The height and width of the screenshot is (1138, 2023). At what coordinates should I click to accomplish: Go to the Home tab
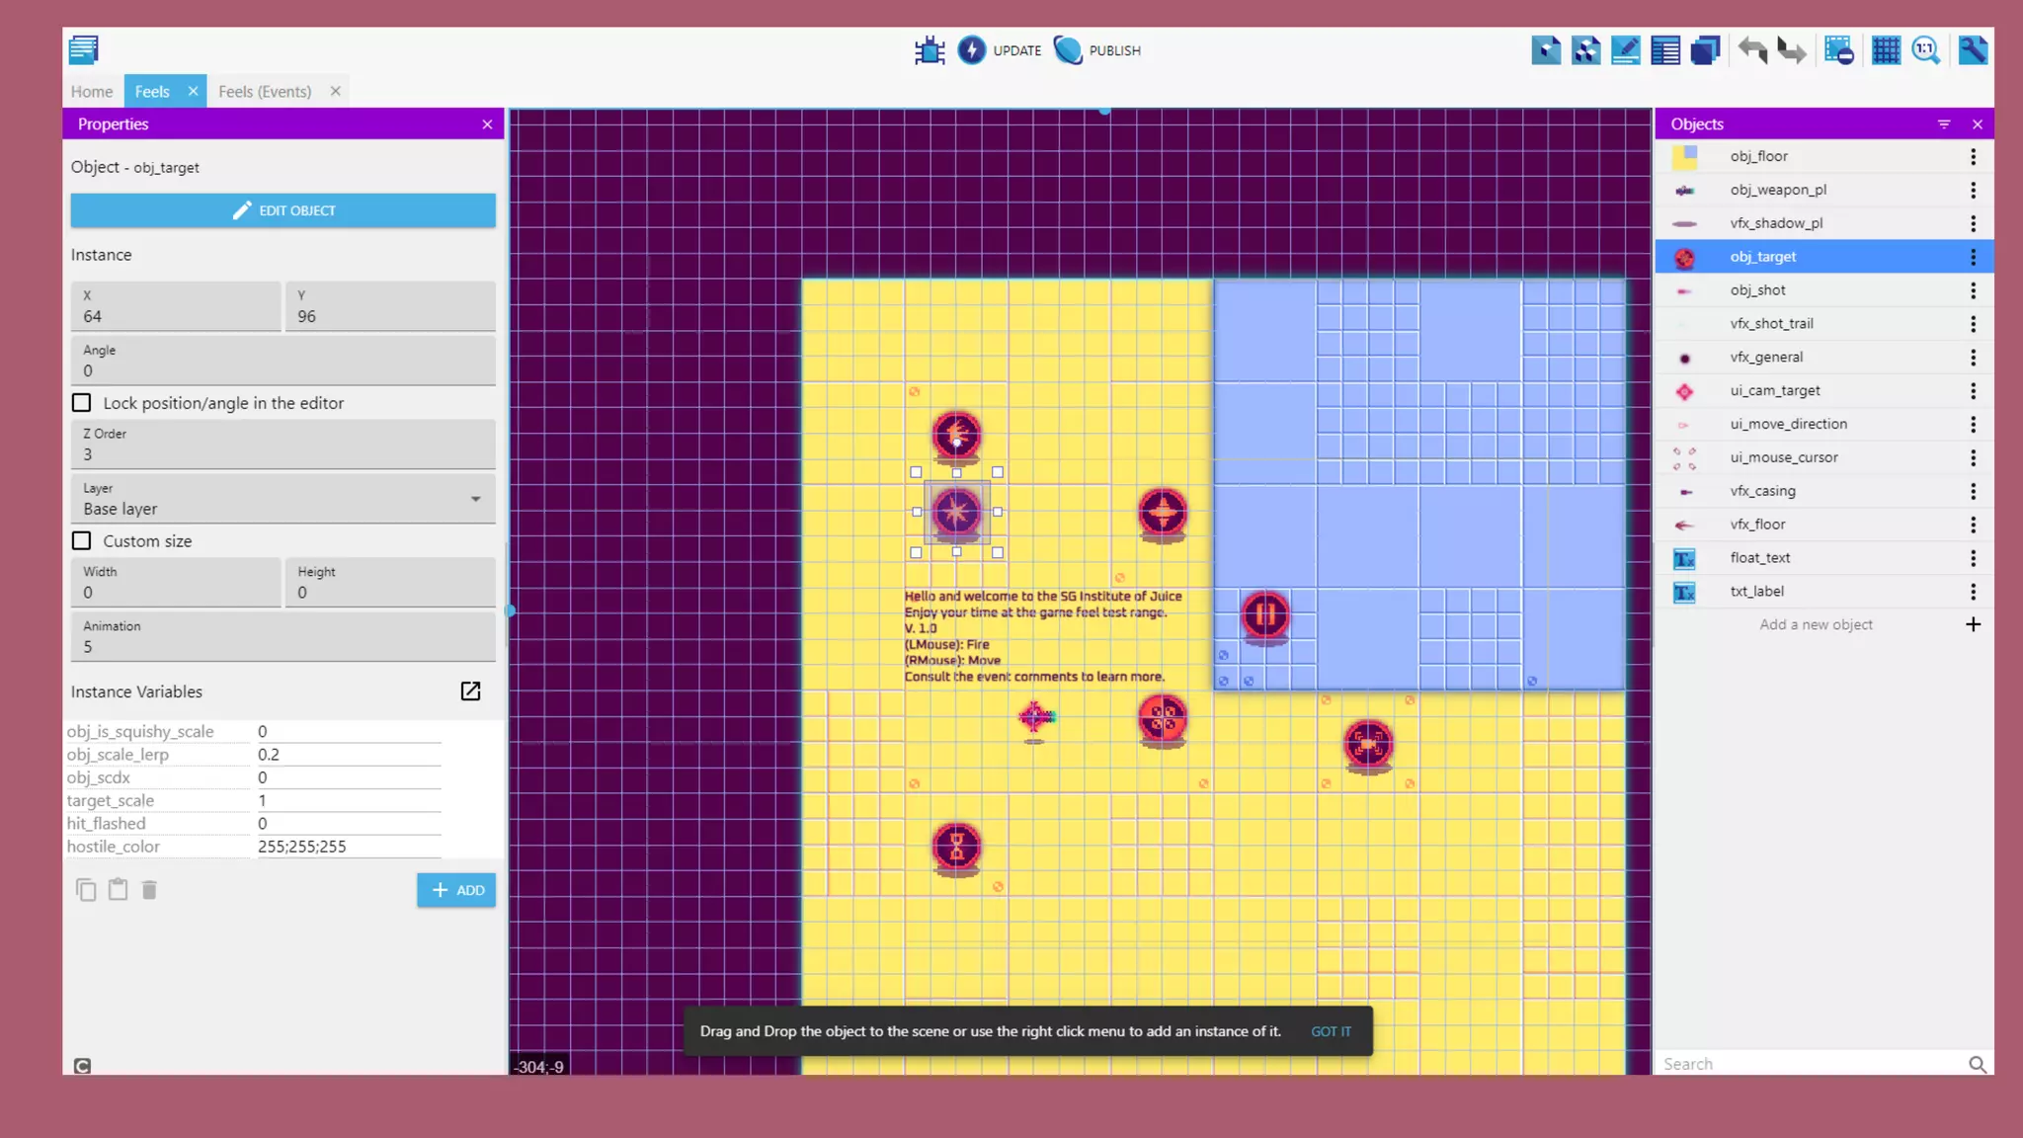tap(92, 92)
